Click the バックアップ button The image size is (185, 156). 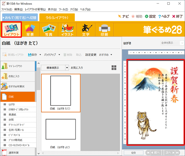tap(50, 55)
